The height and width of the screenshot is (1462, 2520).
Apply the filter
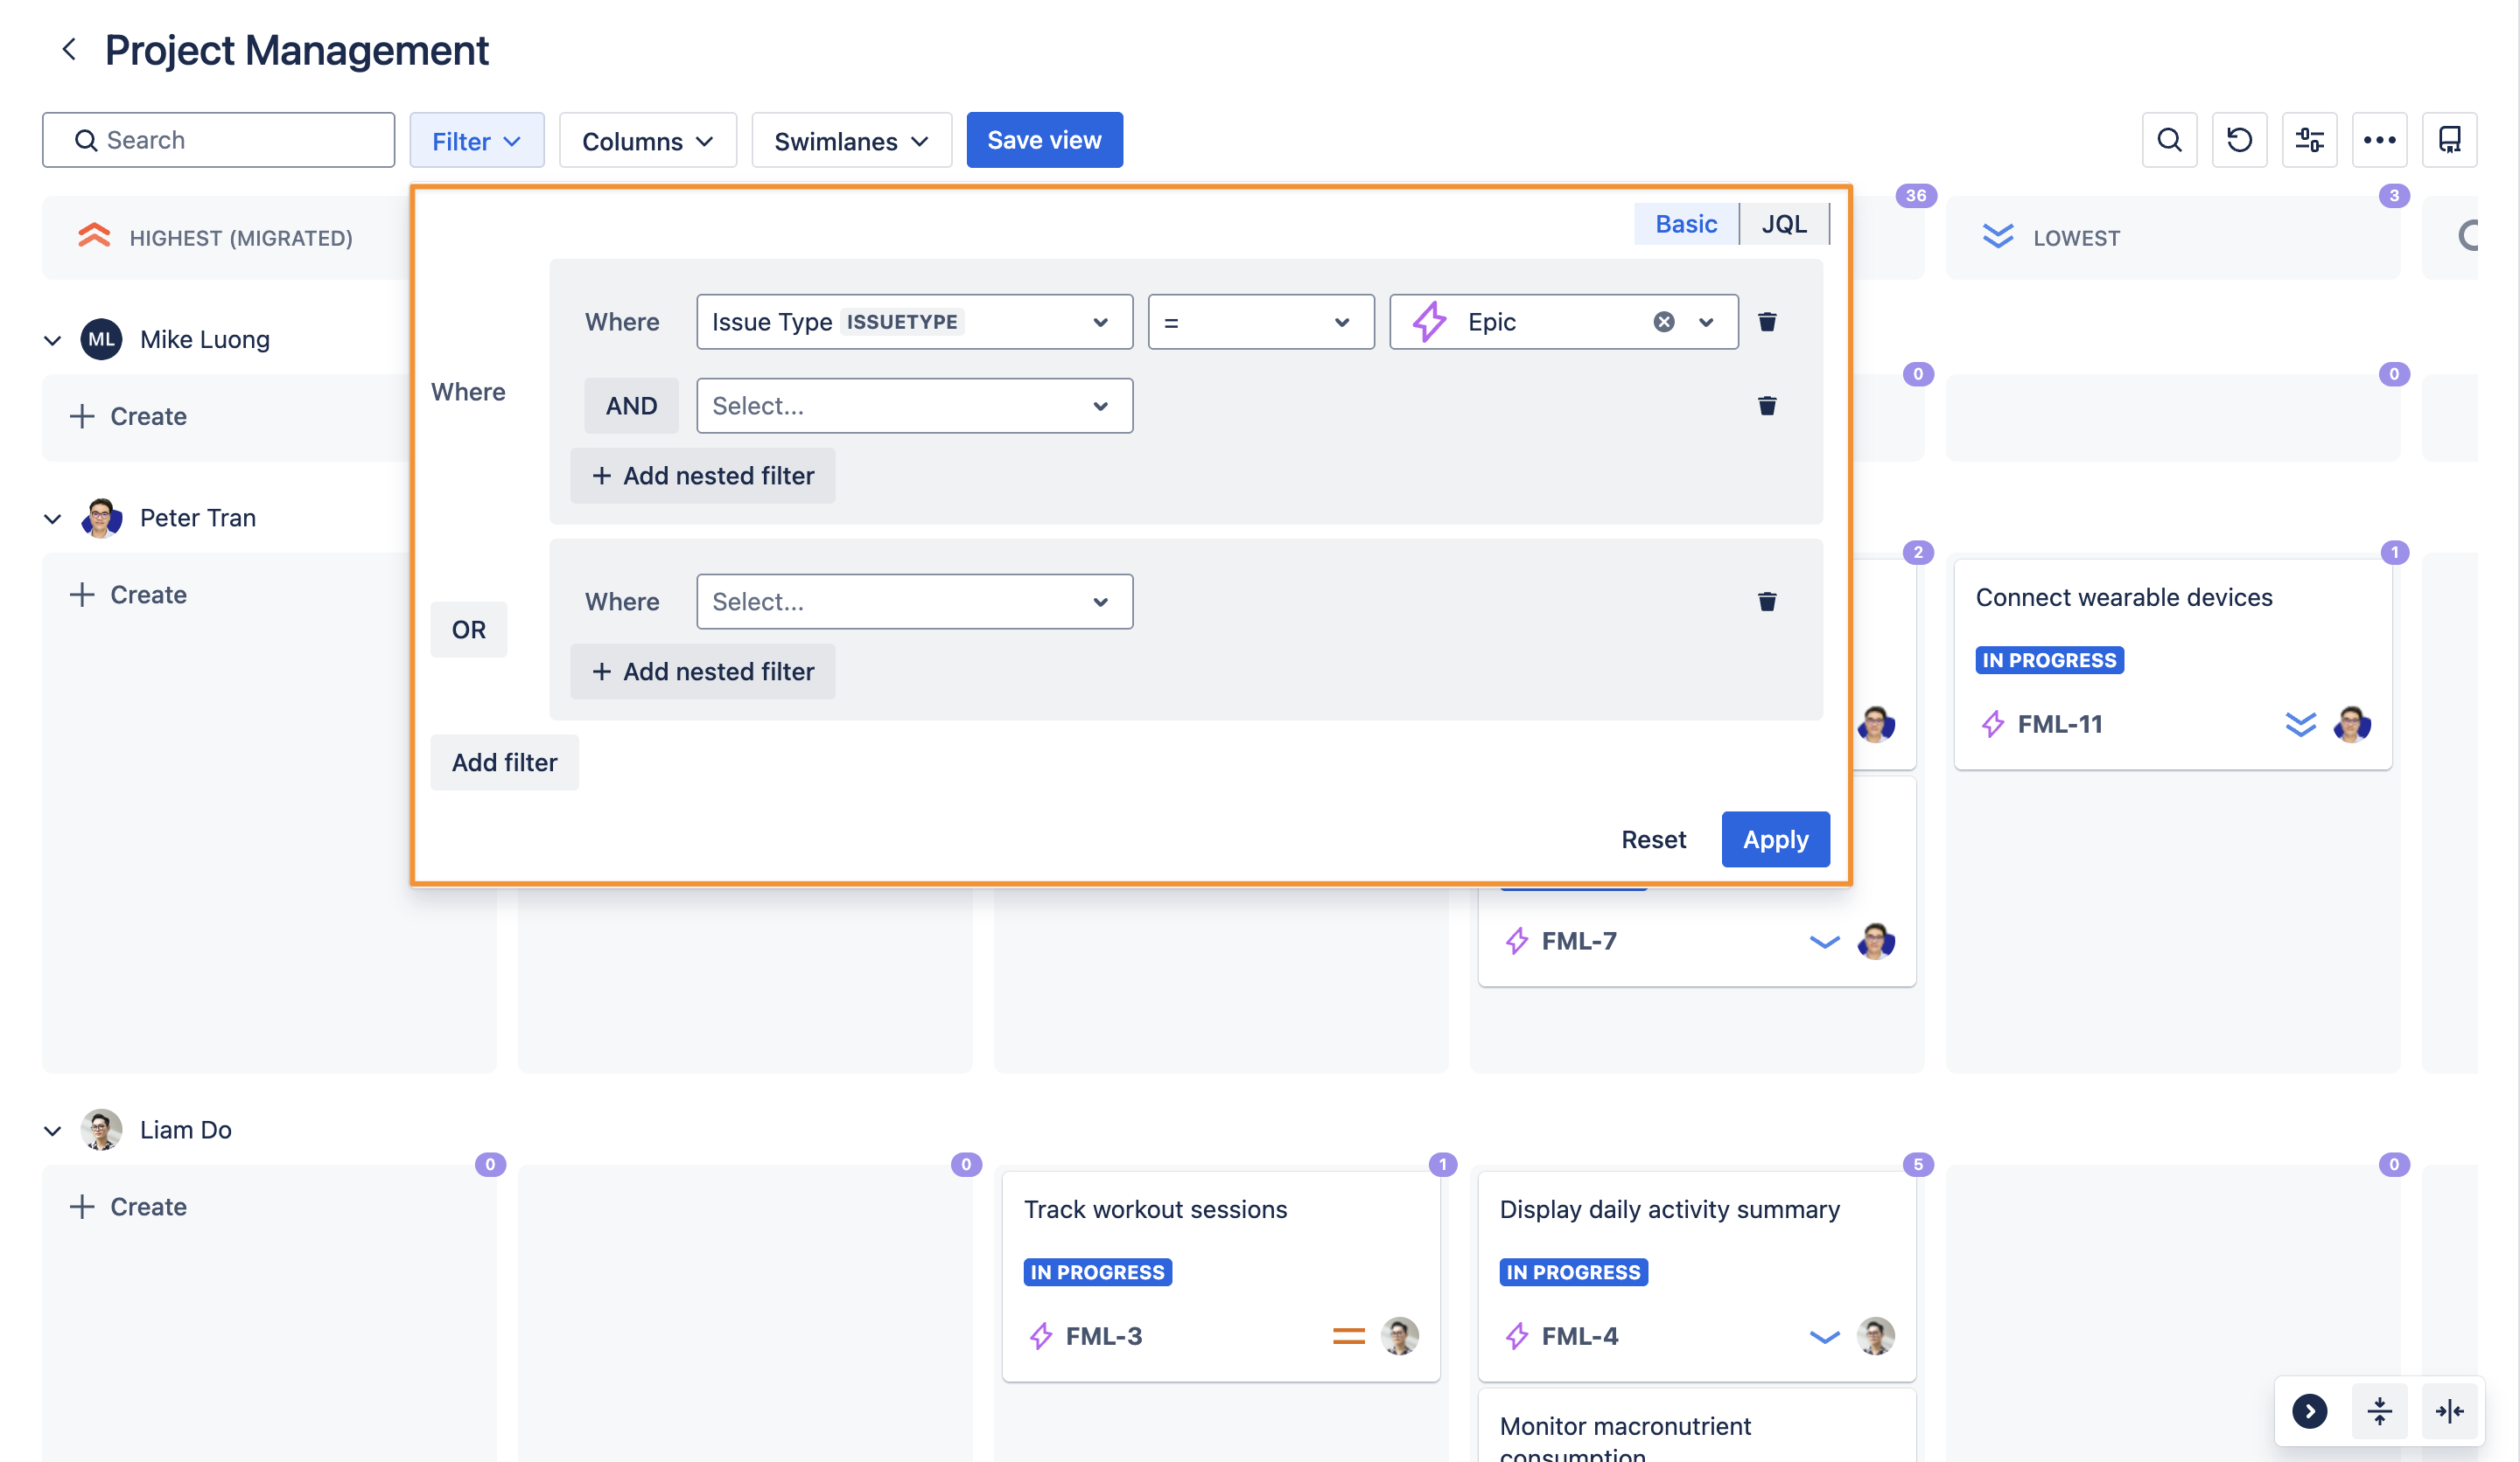[x=1775, y=839]
